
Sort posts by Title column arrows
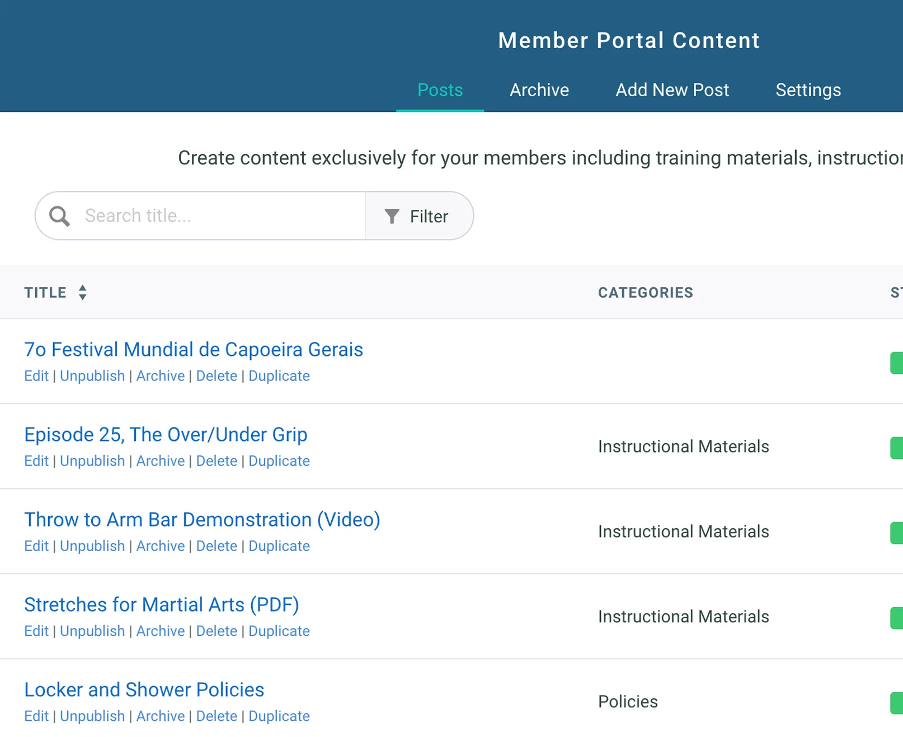pos(83,292)
